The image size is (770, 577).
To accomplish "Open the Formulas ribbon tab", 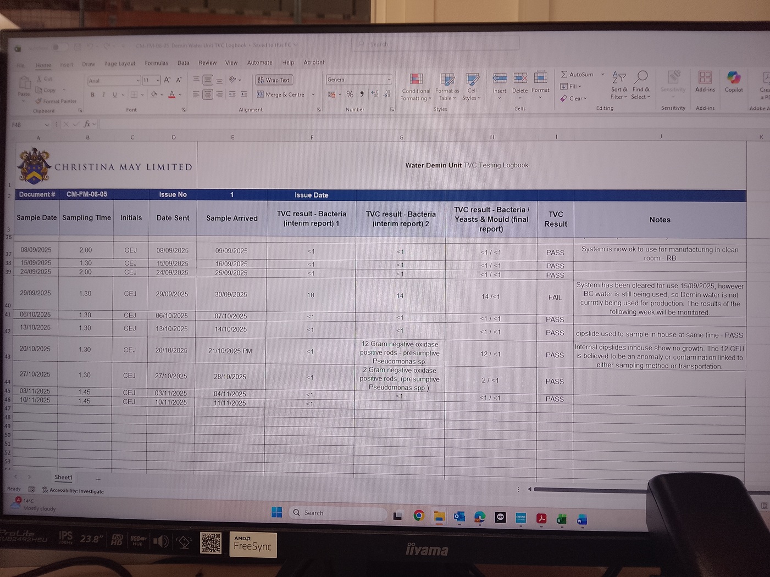I will click(x=156, y=63).
